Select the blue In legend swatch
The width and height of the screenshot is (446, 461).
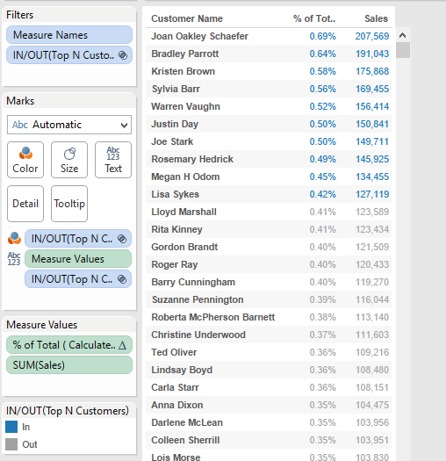[11, 427]
